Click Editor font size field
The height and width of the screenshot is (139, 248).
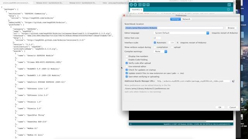pos(157,38)
